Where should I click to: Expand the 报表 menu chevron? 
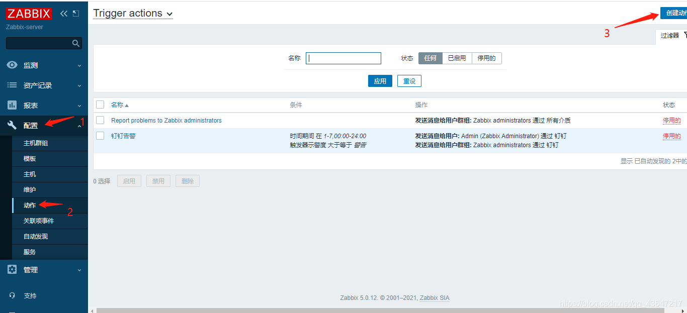(x=79, y=106)
